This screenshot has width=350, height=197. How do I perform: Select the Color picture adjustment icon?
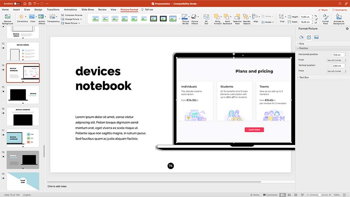32,17
